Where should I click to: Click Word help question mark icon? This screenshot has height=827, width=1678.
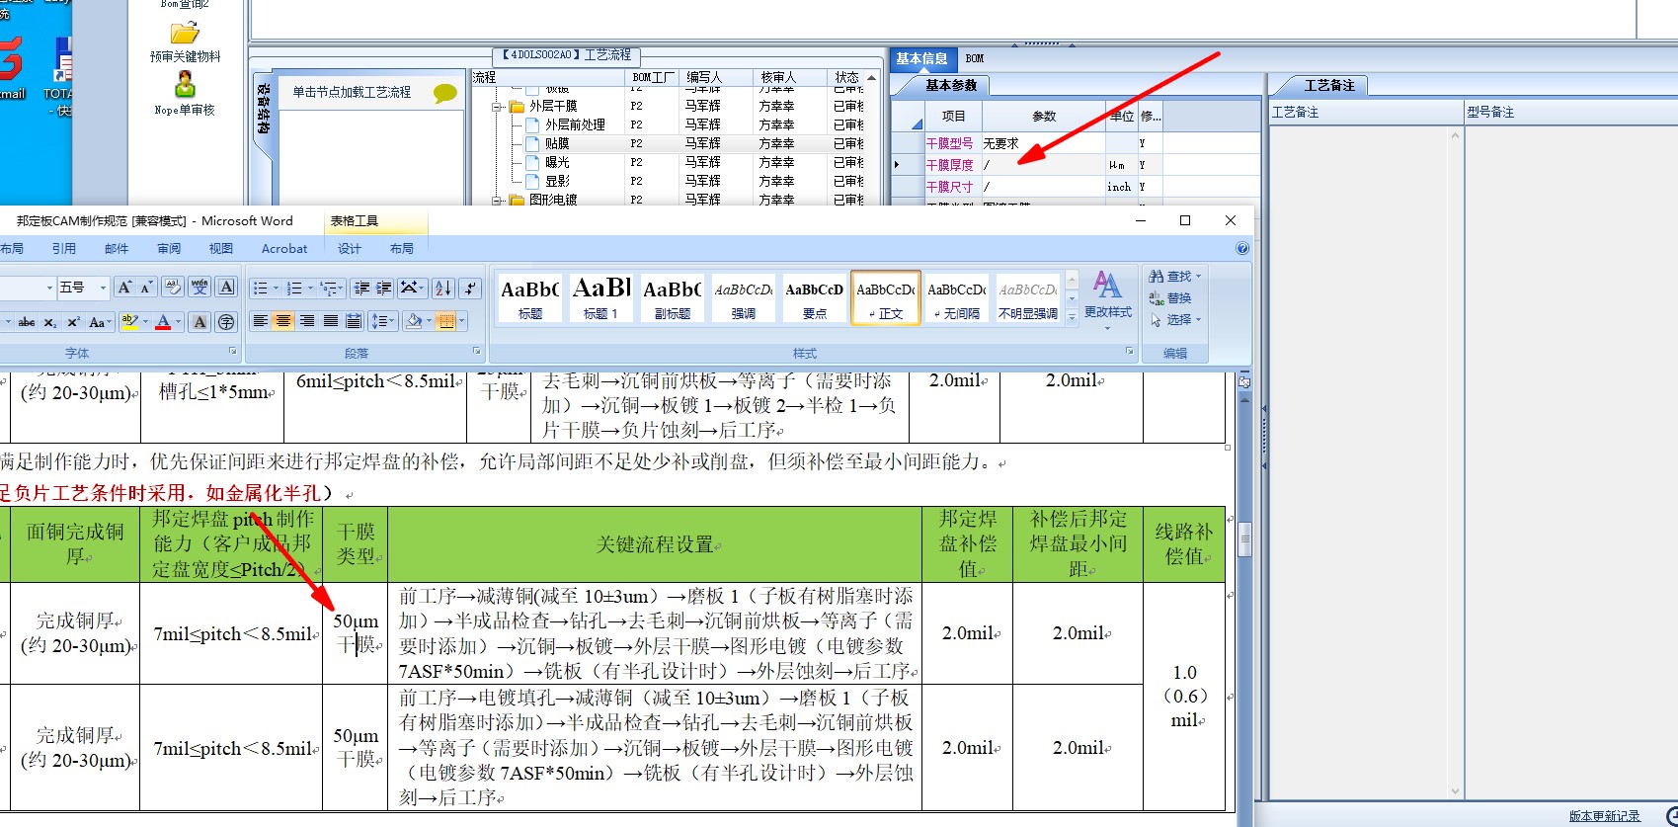coord(1242,249)
